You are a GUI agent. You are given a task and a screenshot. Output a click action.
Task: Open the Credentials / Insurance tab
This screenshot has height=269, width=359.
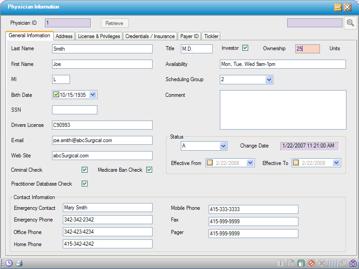click(x=150, y=36)
